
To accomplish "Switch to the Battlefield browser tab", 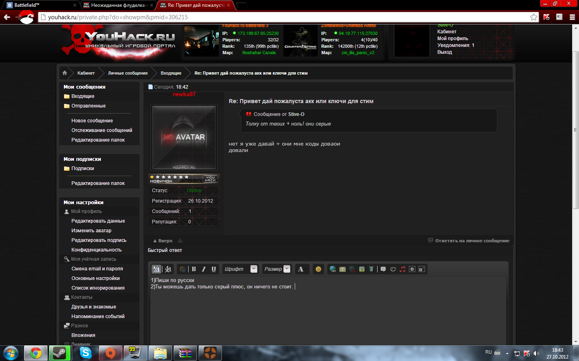I will point(41,5).
